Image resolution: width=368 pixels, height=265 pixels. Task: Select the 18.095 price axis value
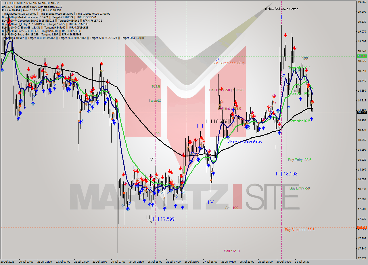tap(362, 179)
